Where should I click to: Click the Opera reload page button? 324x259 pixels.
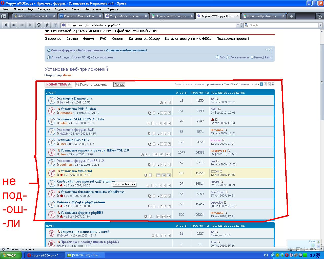click(39, 25)
